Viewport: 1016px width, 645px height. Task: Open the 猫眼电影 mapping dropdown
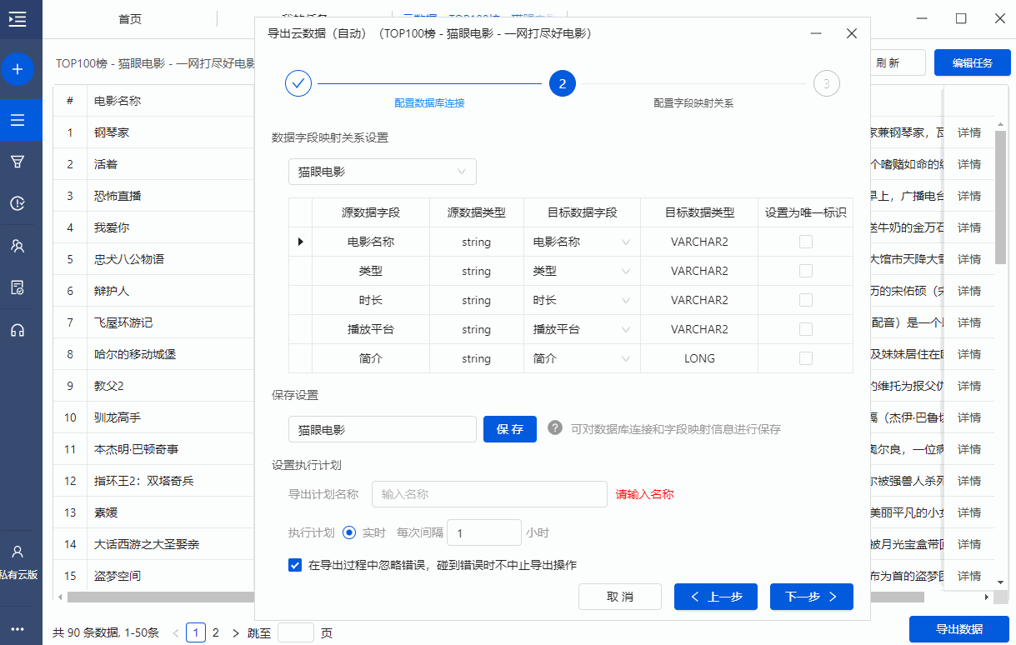click(x=383, y=172)
